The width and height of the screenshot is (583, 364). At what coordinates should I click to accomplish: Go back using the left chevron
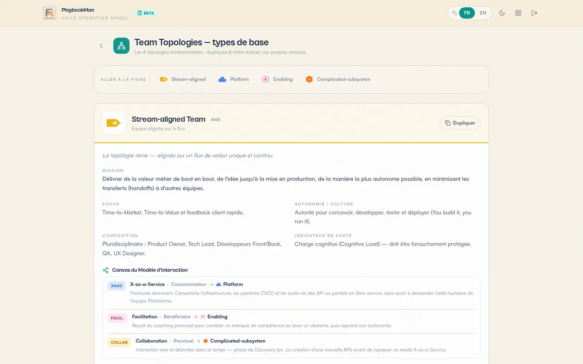(x=101, y=46)
